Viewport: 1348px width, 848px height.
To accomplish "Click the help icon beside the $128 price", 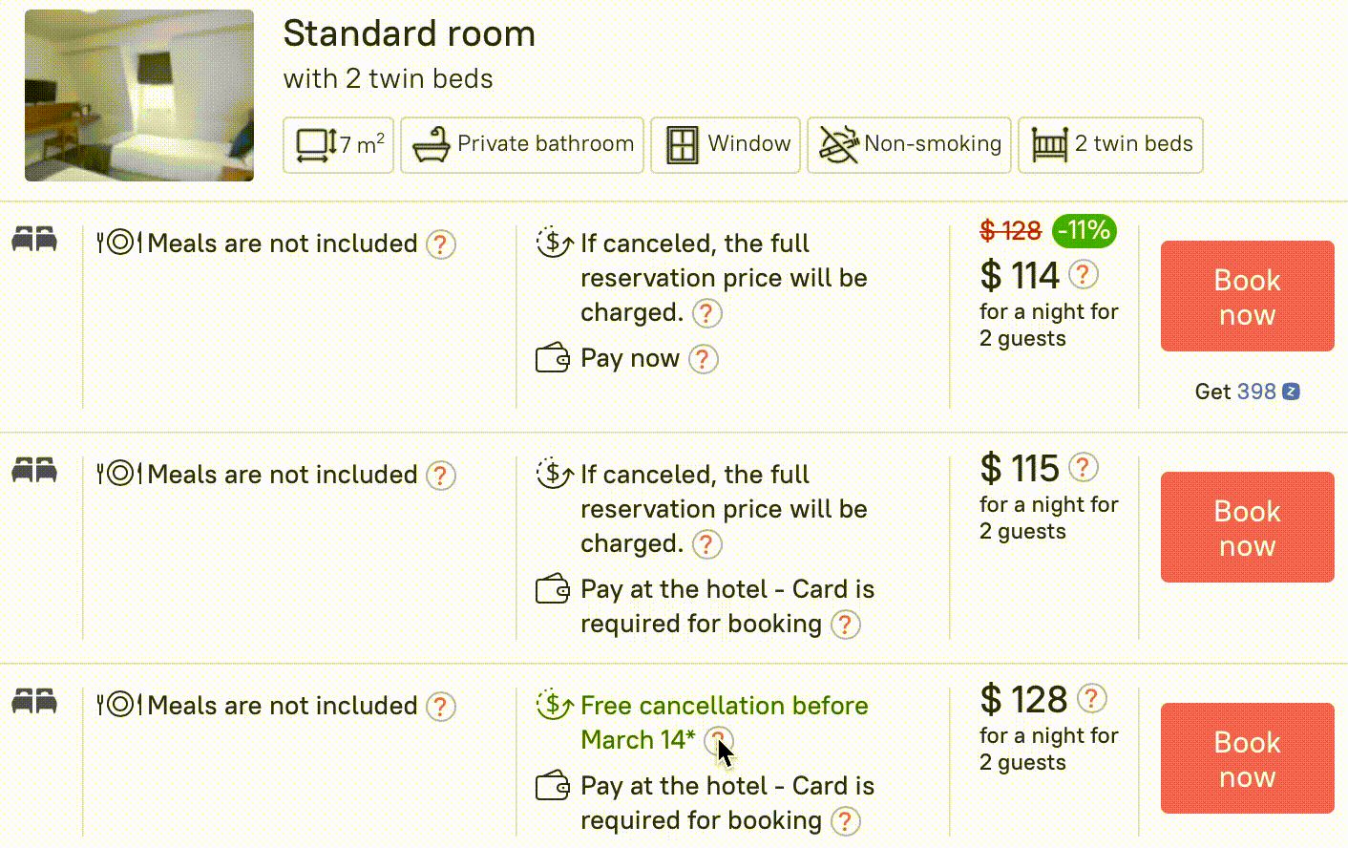I will click(1091, 699).
